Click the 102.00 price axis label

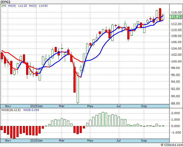tap(176, 55)
